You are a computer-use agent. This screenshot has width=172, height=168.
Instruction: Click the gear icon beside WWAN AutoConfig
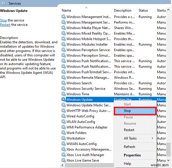click(x=64, y=144)
